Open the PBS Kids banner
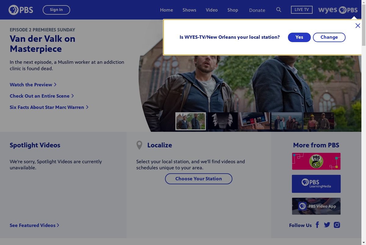This screenshot has height=245, width=366. [x=316, y=161]
